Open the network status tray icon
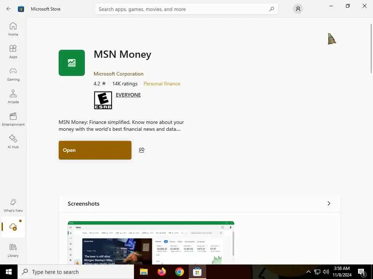The height and width of the screenshot is (279, 373). click(317, 272)
